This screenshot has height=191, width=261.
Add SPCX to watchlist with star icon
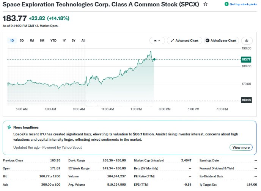[x=205, y=4]
